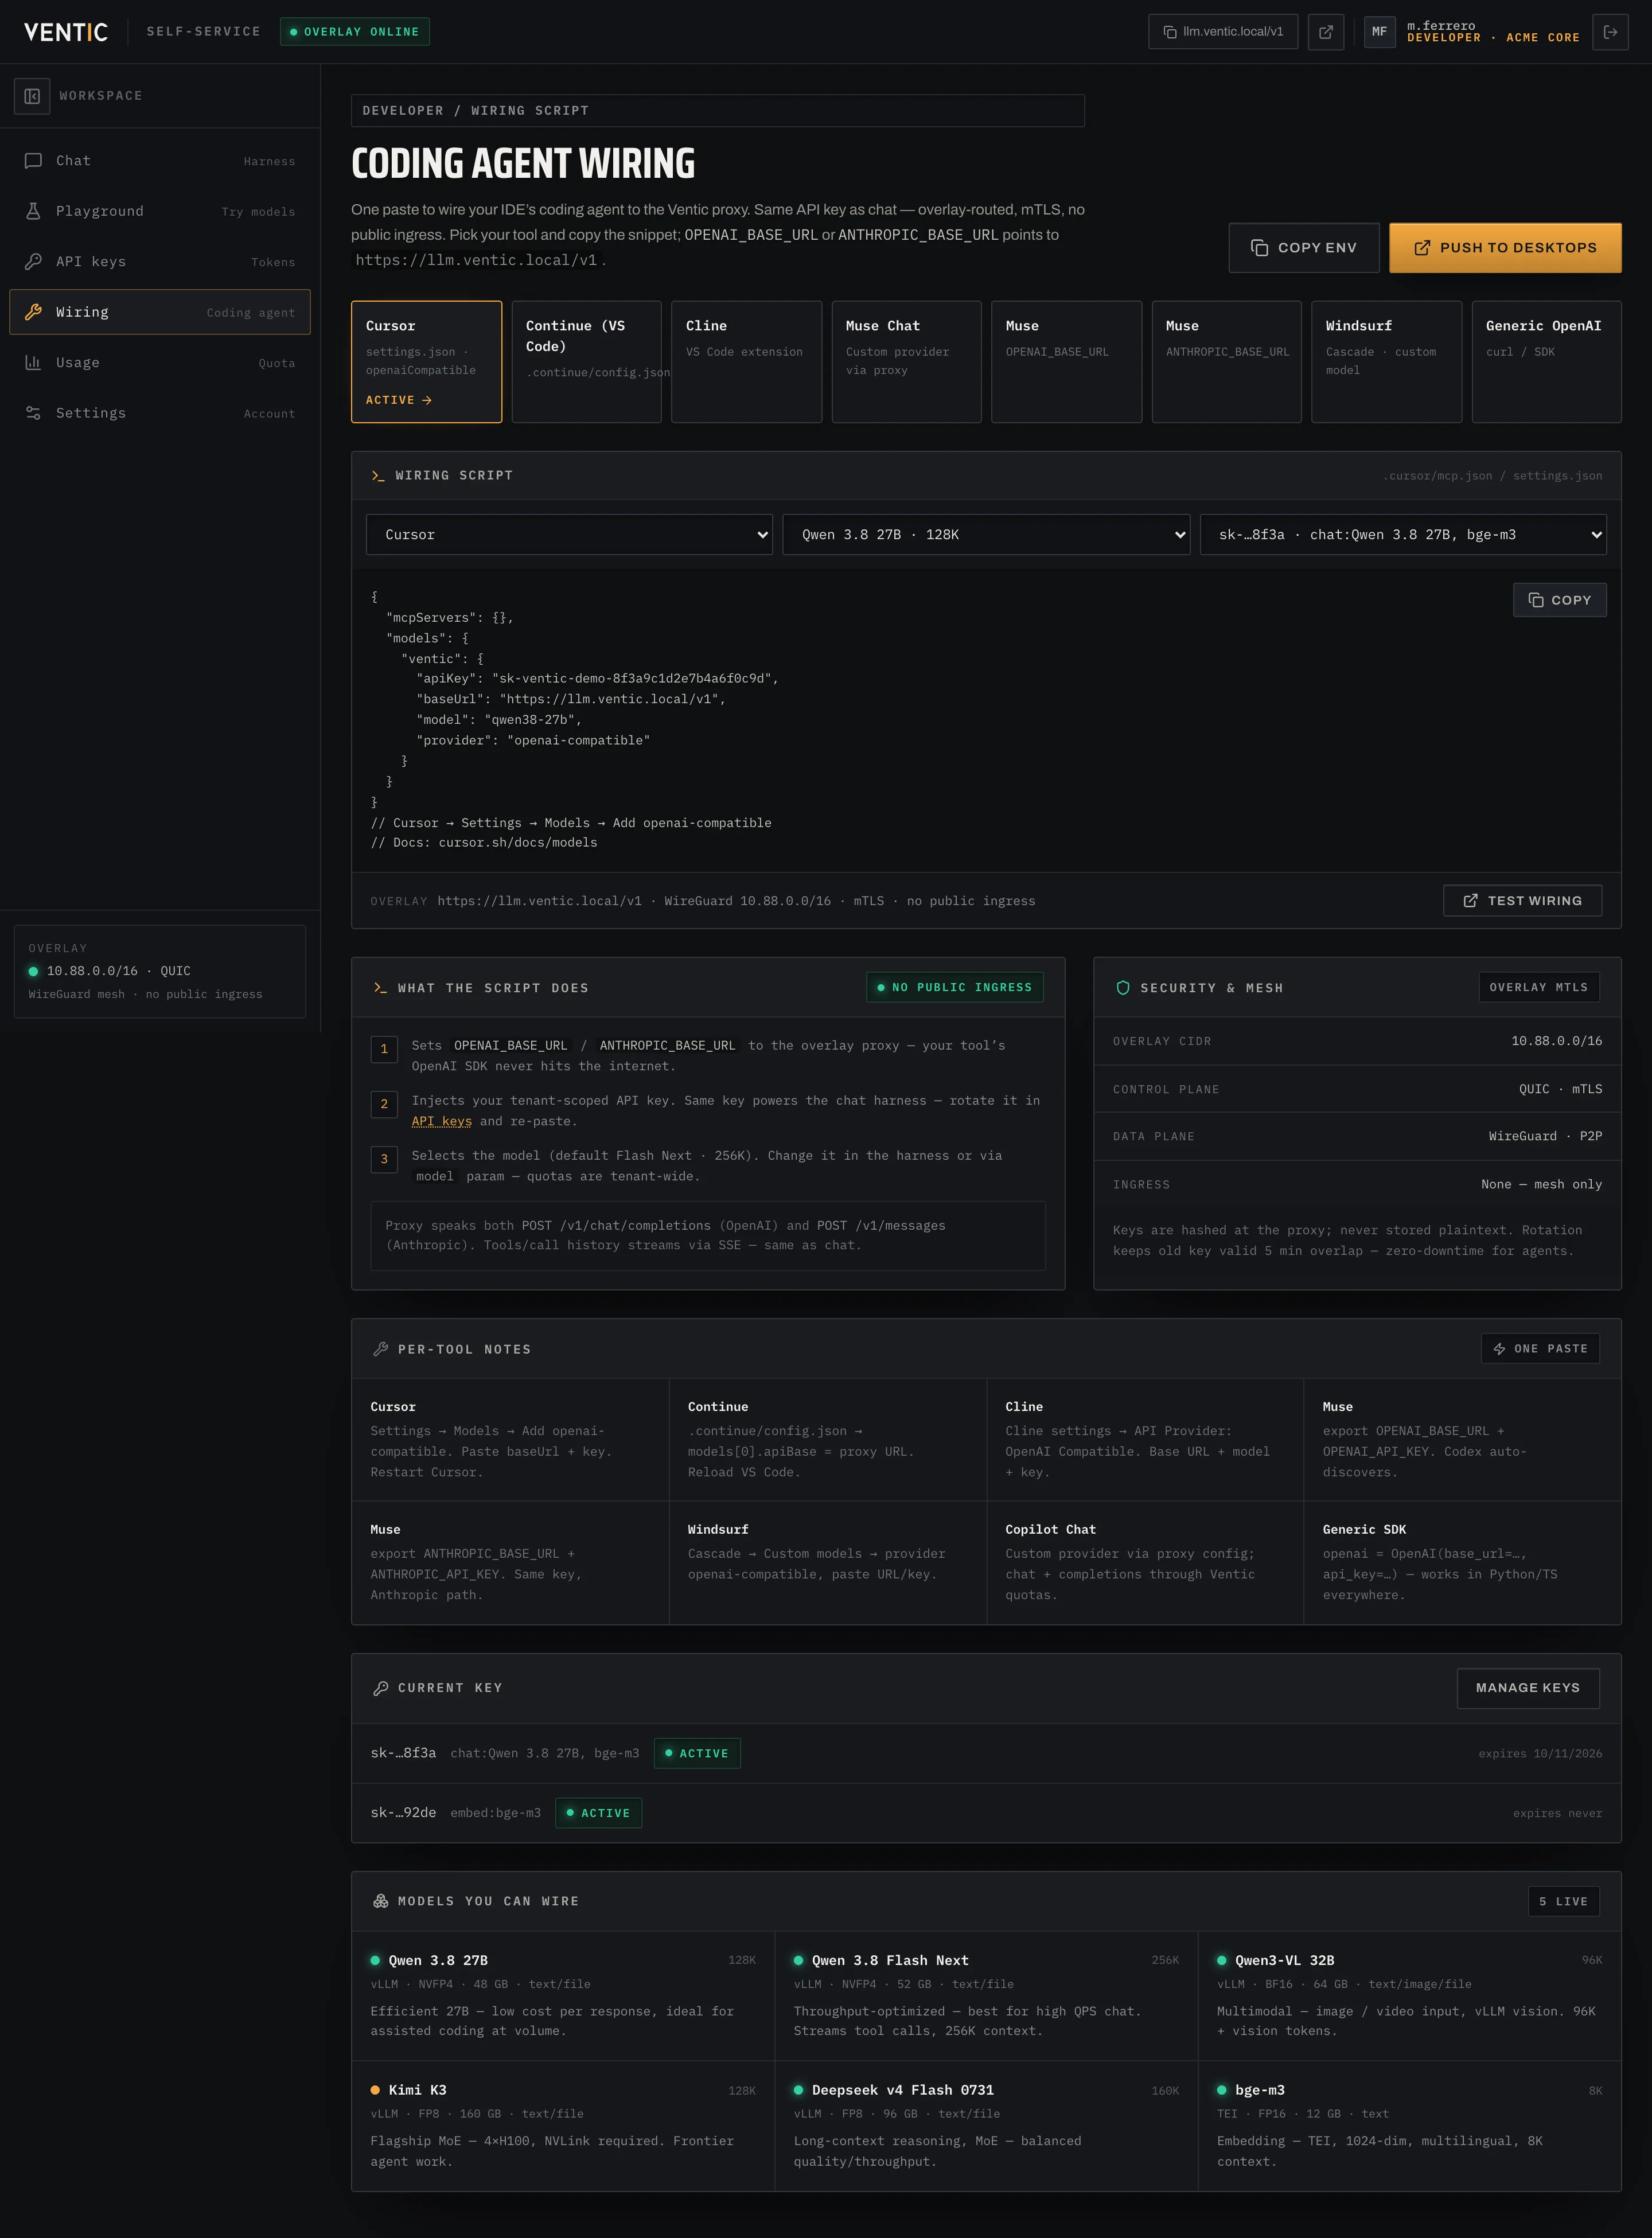Viewport: 1652px width, 2238px height.
Task: Click Overlay Online status badge
Action: (355, 32)
